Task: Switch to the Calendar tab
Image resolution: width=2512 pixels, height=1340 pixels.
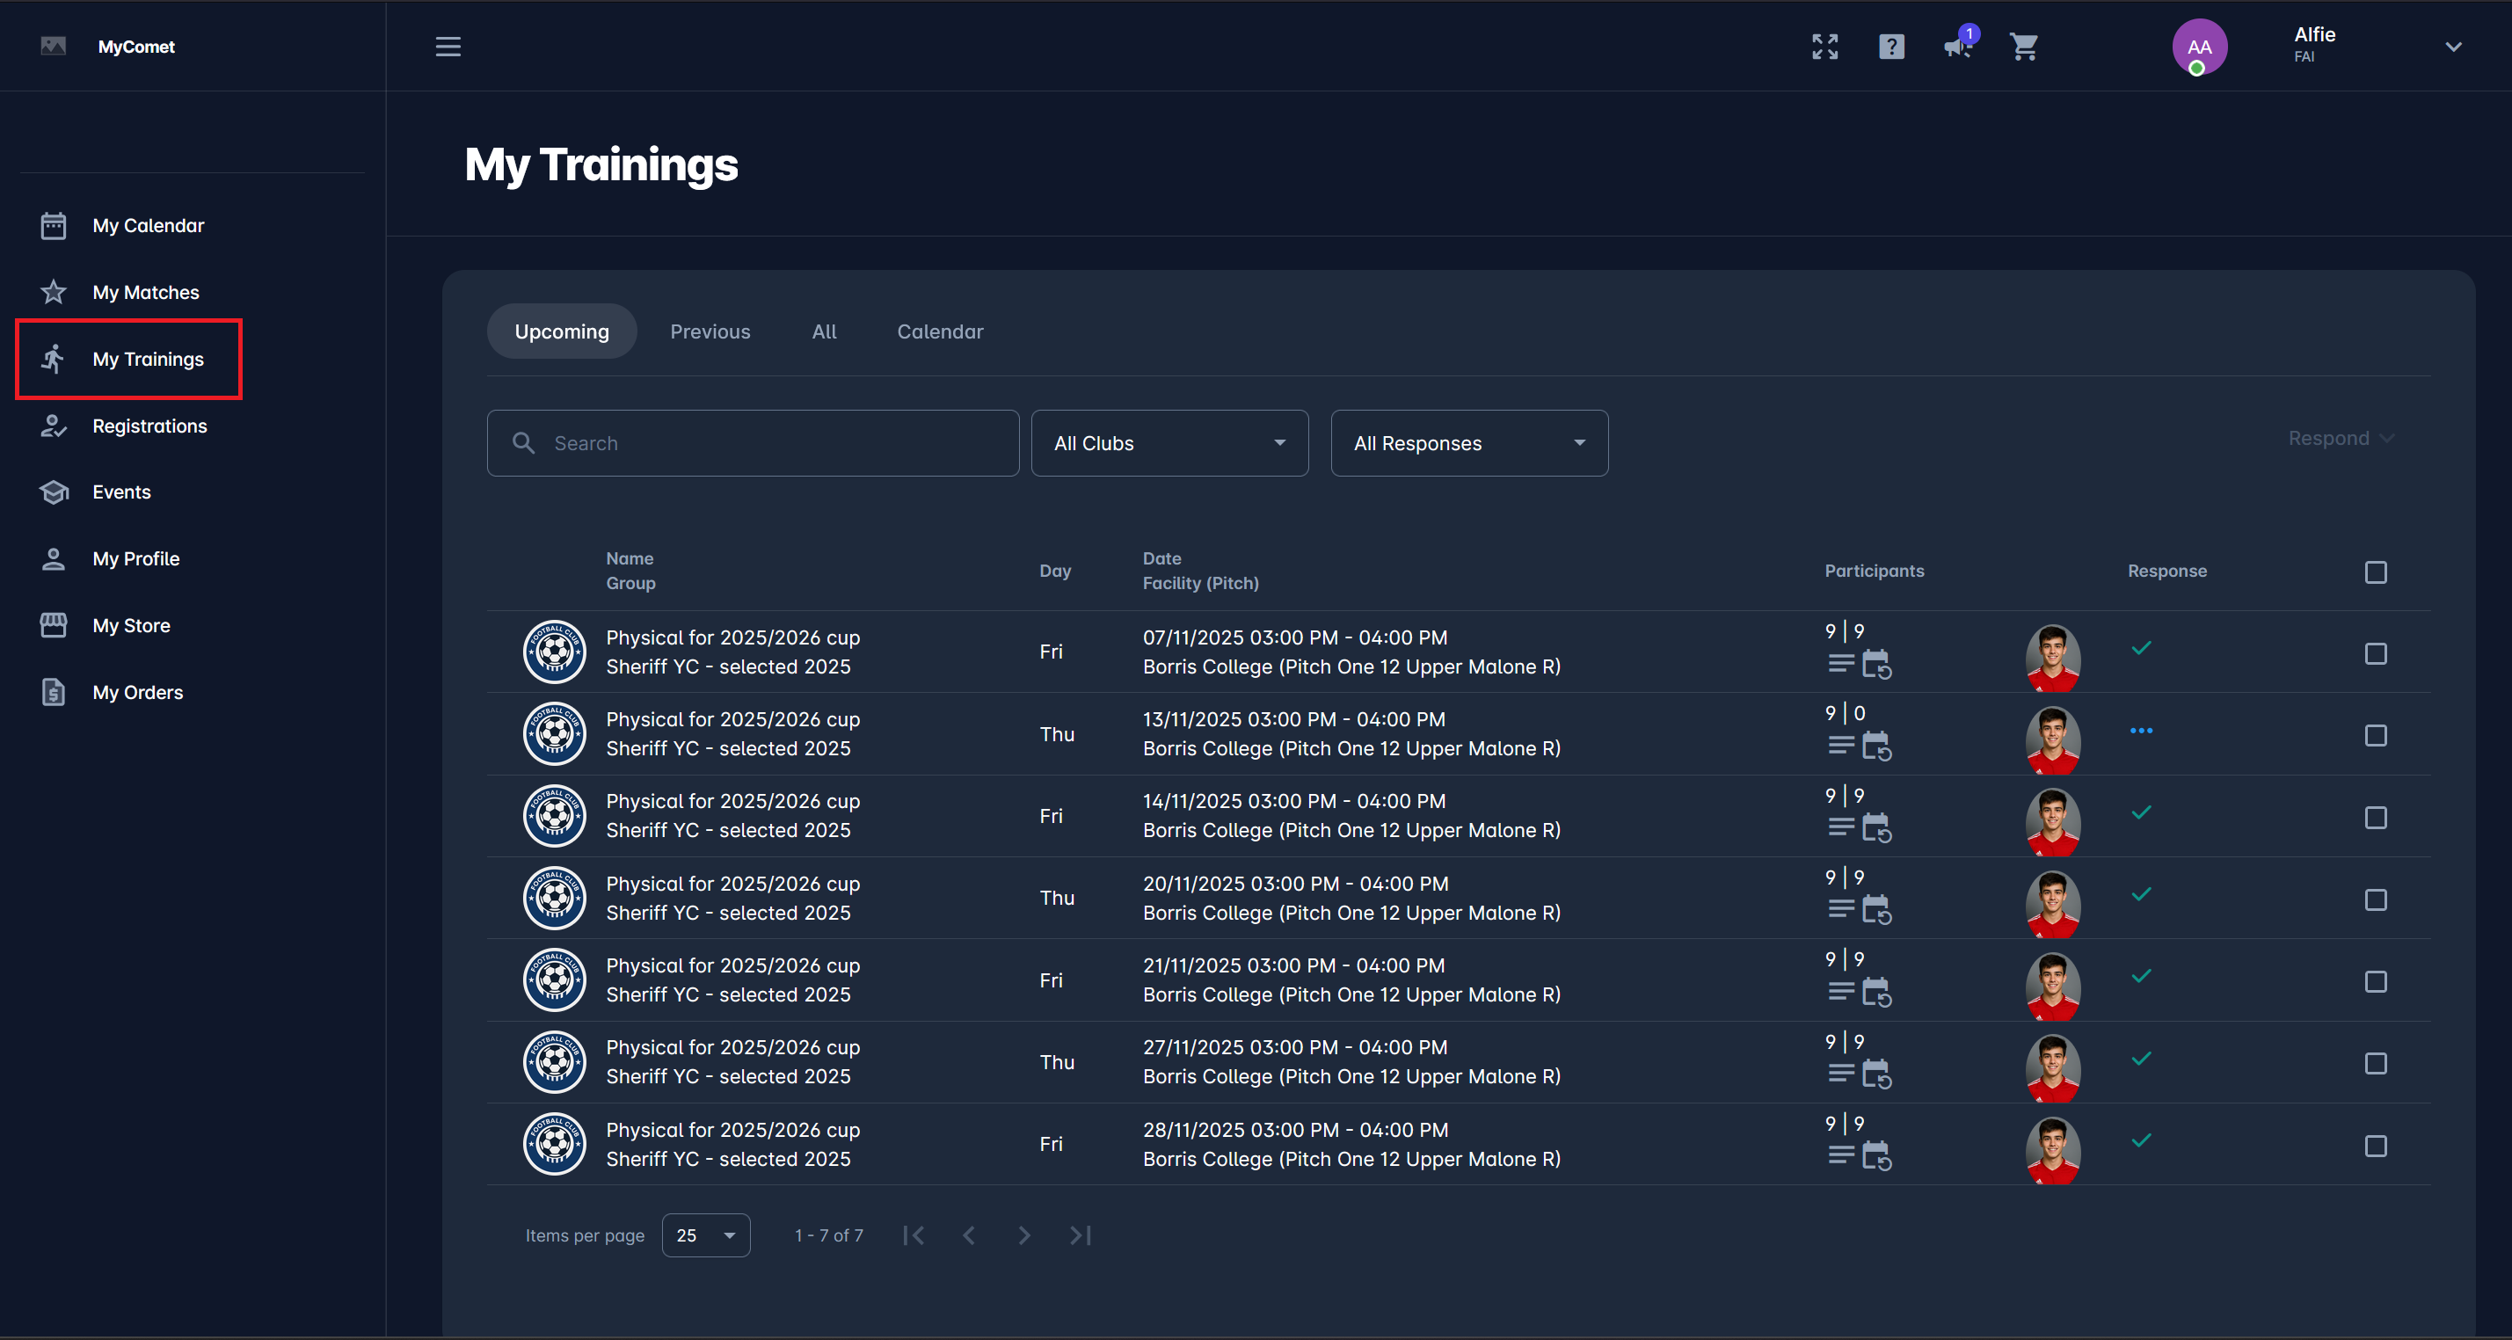Action: click(940, 331)
